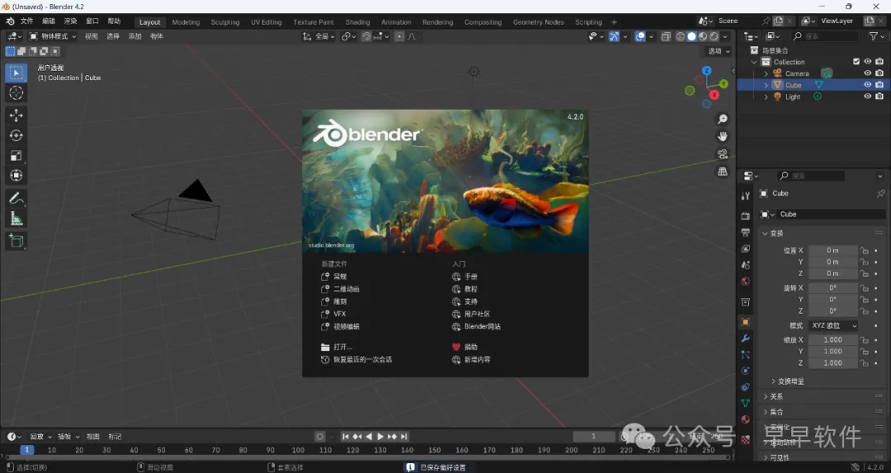Open the Tool properties tab (wrench-screwdriver icon)
891x473 pixels.
pos(746,196)
